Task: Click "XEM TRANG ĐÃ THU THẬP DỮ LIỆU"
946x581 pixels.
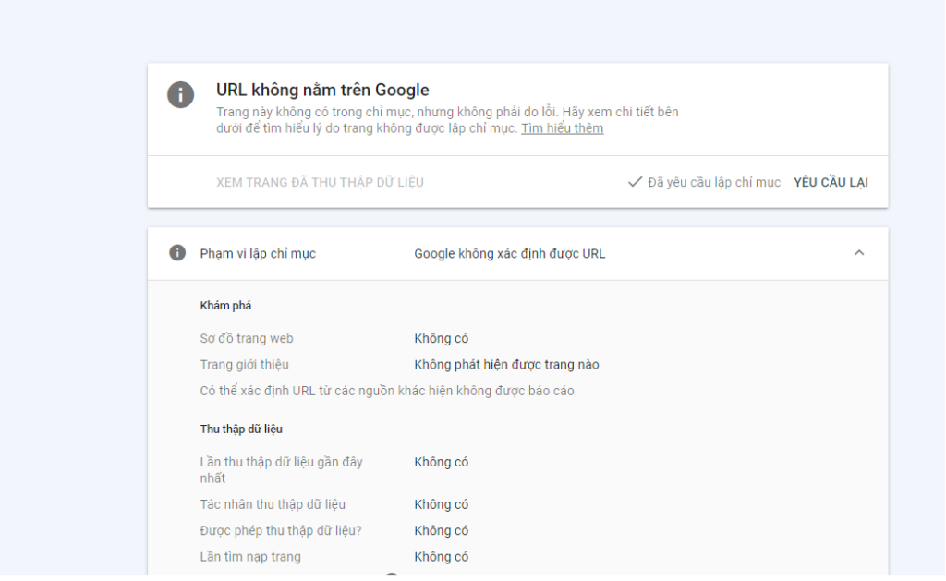Action: pyautogui.click(x=320, y=182)
